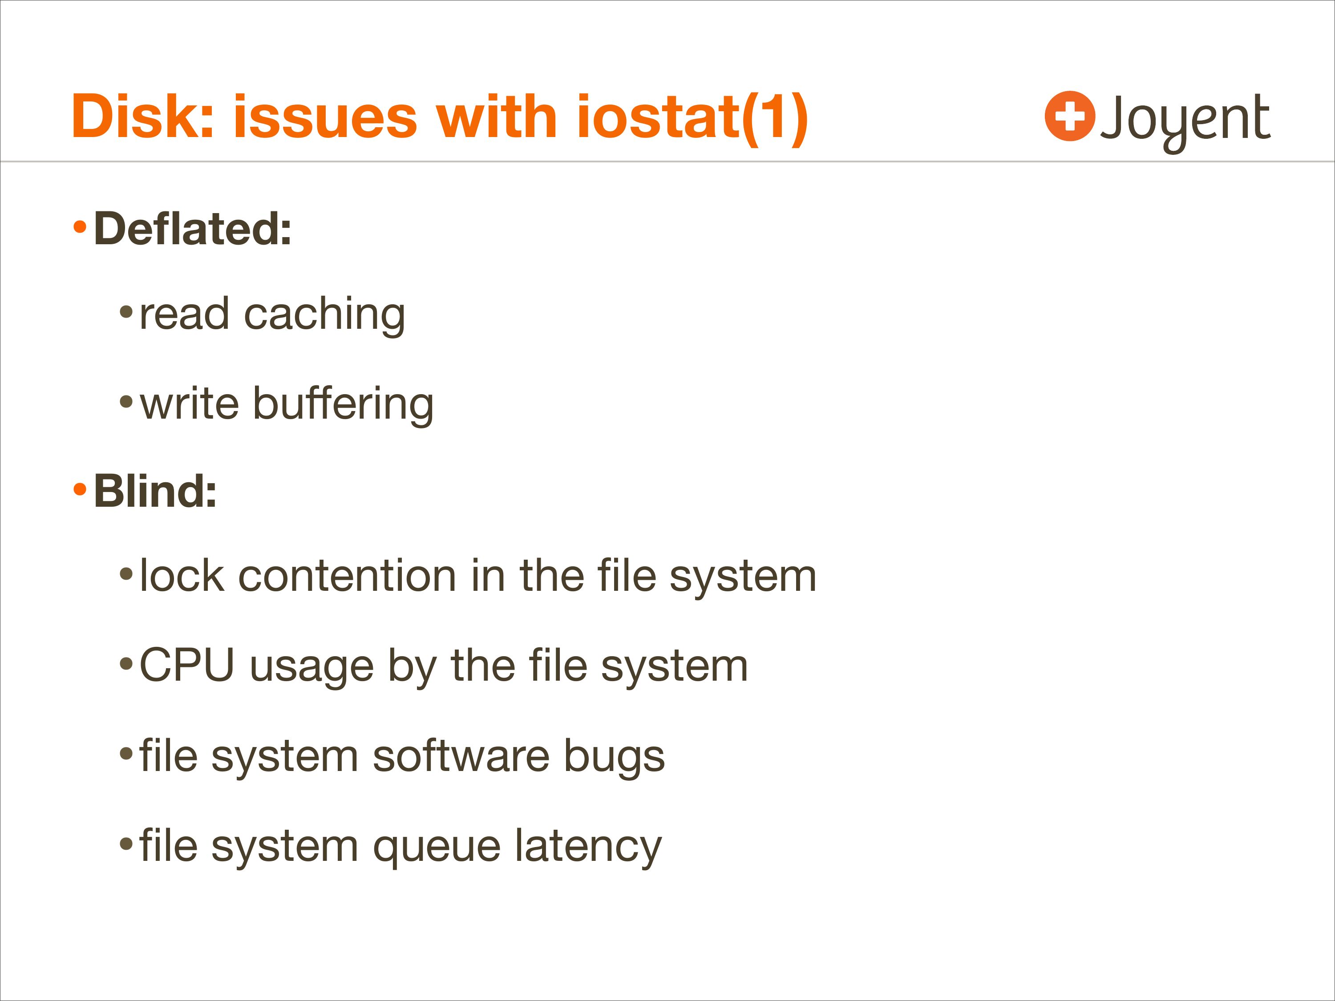Click the 'Blind:' heading
Viewport: 1335px width, 1001px height.
(155, 491)
